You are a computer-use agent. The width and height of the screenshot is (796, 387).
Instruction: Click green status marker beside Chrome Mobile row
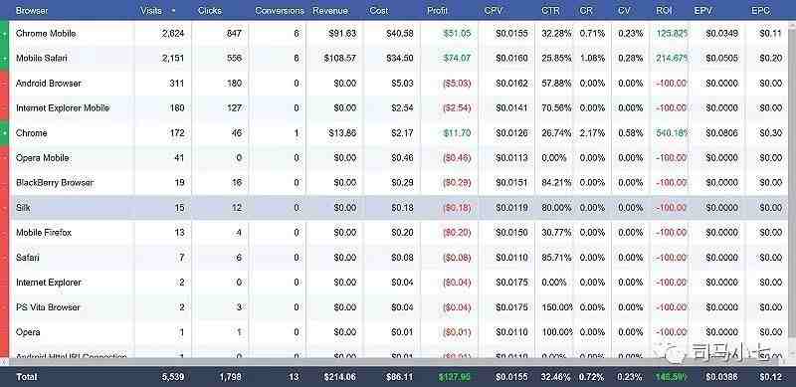tap(5, 34)
